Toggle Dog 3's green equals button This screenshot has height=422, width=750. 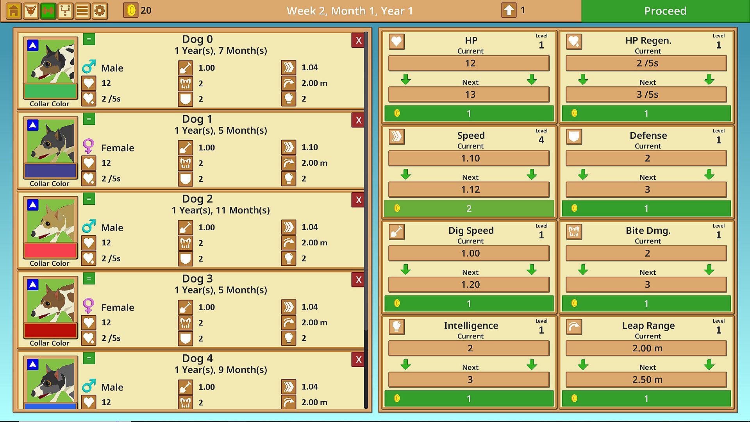[x=89, y=278]
